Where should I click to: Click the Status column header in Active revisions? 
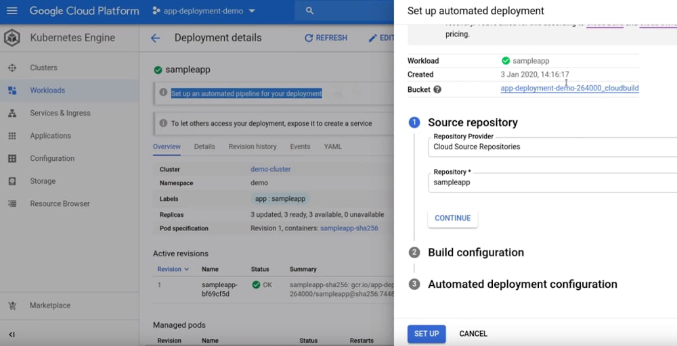(x=260, y=270)
